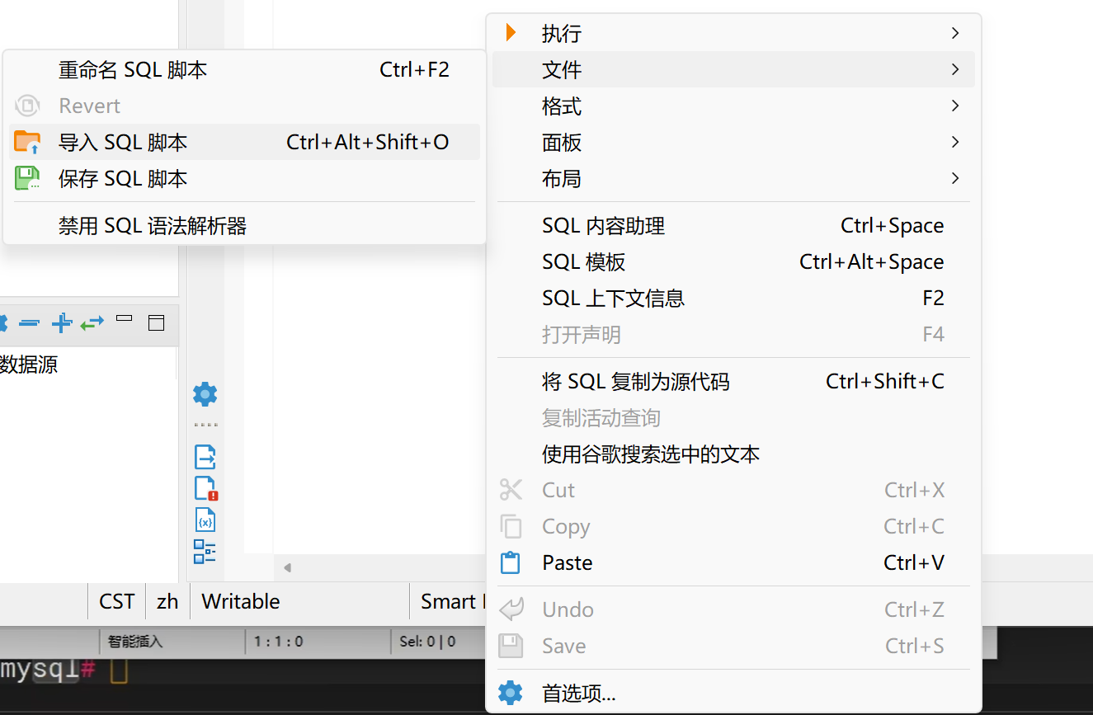Disable the SQL syntax parser (禁用 SQL 语法解析器)
This screenshot has width=1093, height=715.
[x=153, y=225]
